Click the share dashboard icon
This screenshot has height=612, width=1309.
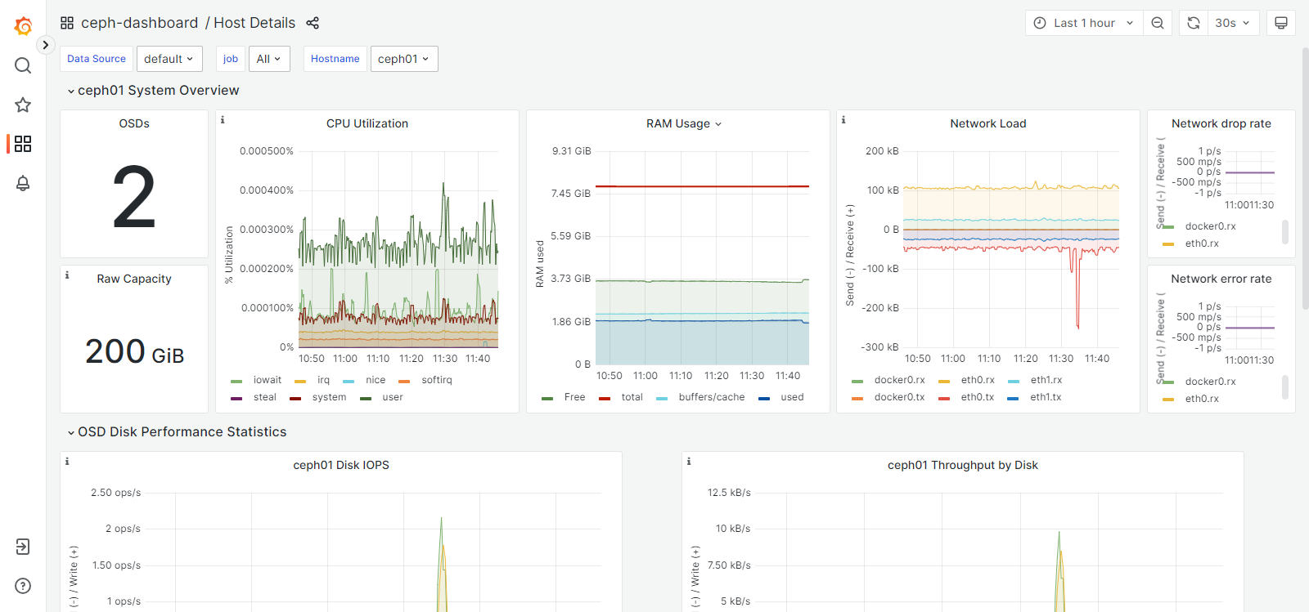(x=313, y=23)
